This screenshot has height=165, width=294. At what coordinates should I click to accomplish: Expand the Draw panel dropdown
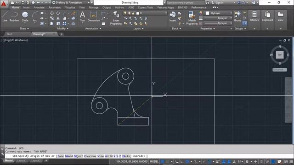tap(24, 28)
